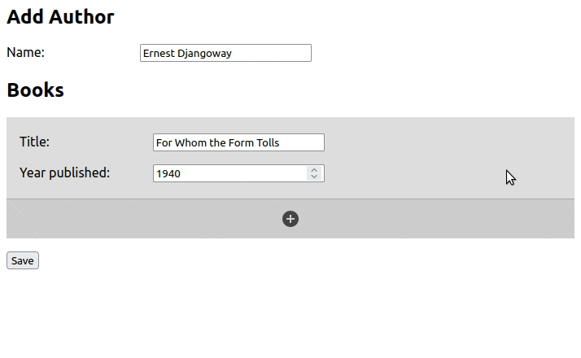Click the Title: field label
Screen dimensions: 581x358
(34, 142)
